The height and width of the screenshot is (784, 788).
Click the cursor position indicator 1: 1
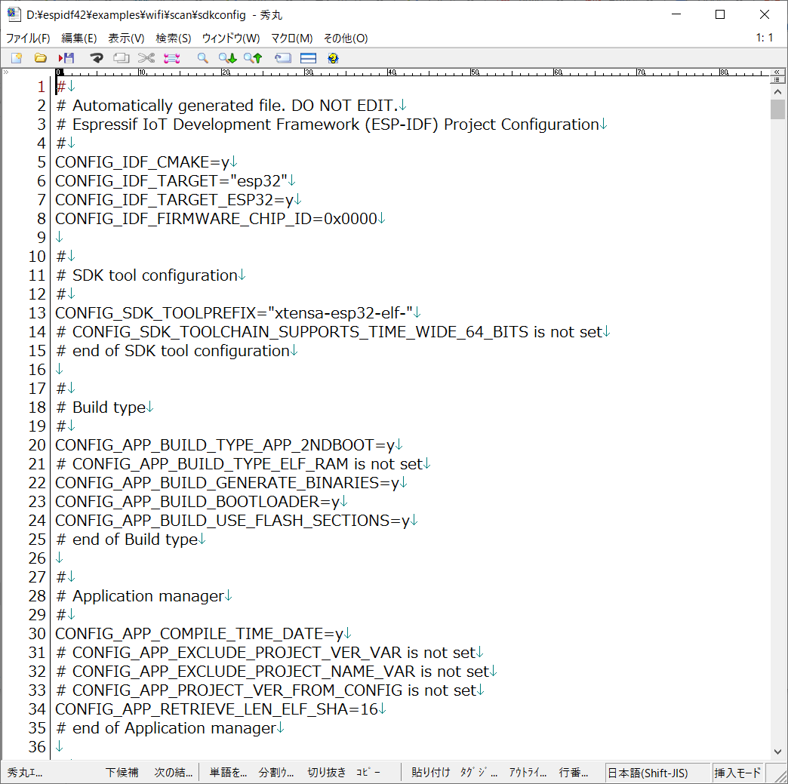[765, 38]
